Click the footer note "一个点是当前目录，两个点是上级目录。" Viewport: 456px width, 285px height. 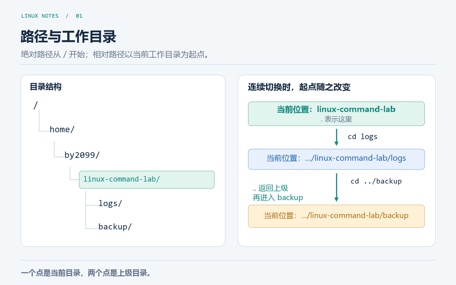[86, 273]
